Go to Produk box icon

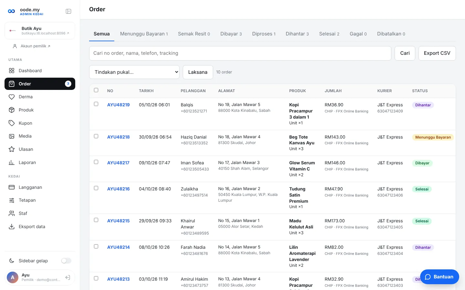[12, 110]
